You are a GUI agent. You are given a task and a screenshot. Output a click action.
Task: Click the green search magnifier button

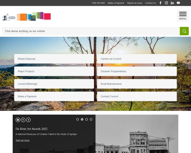[184, 31]
